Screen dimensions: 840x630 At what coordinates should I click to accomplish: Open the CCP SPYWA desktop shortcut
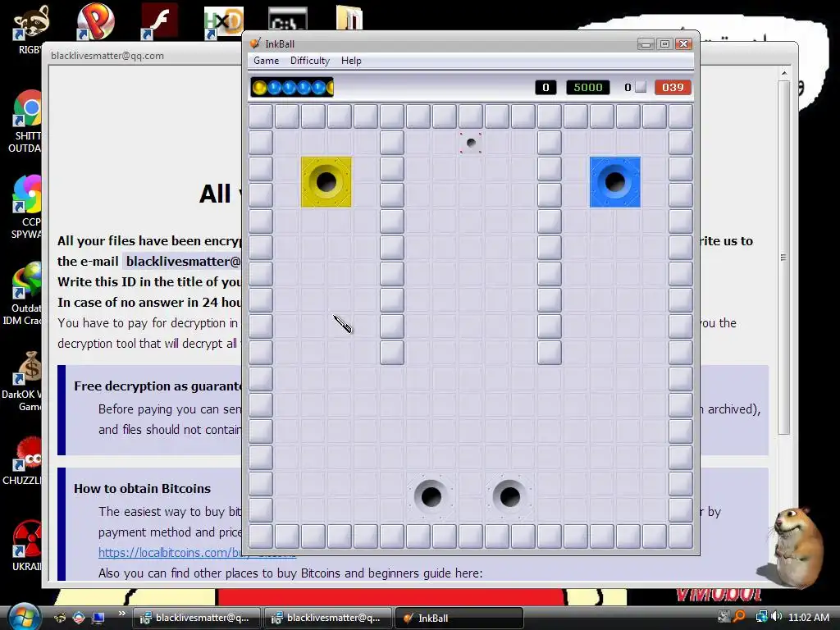pyautogui.click(x=27, y=207)
